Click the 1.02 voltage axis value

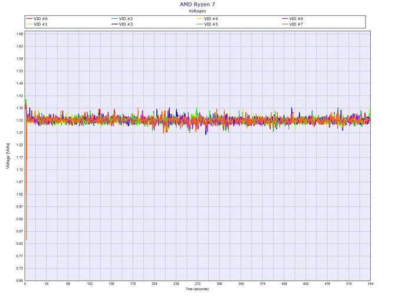20,194
